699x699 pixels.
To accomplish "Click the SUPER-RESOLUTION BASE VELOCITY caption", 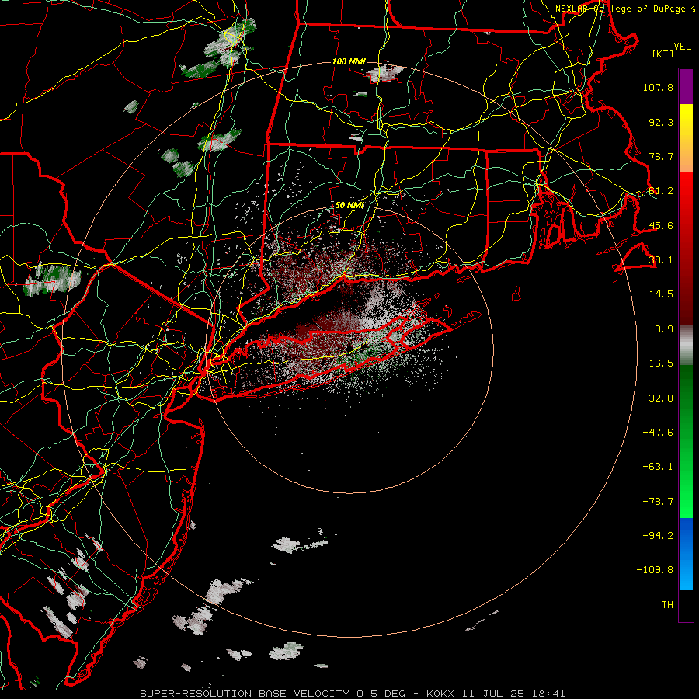I will click(245, 694).
